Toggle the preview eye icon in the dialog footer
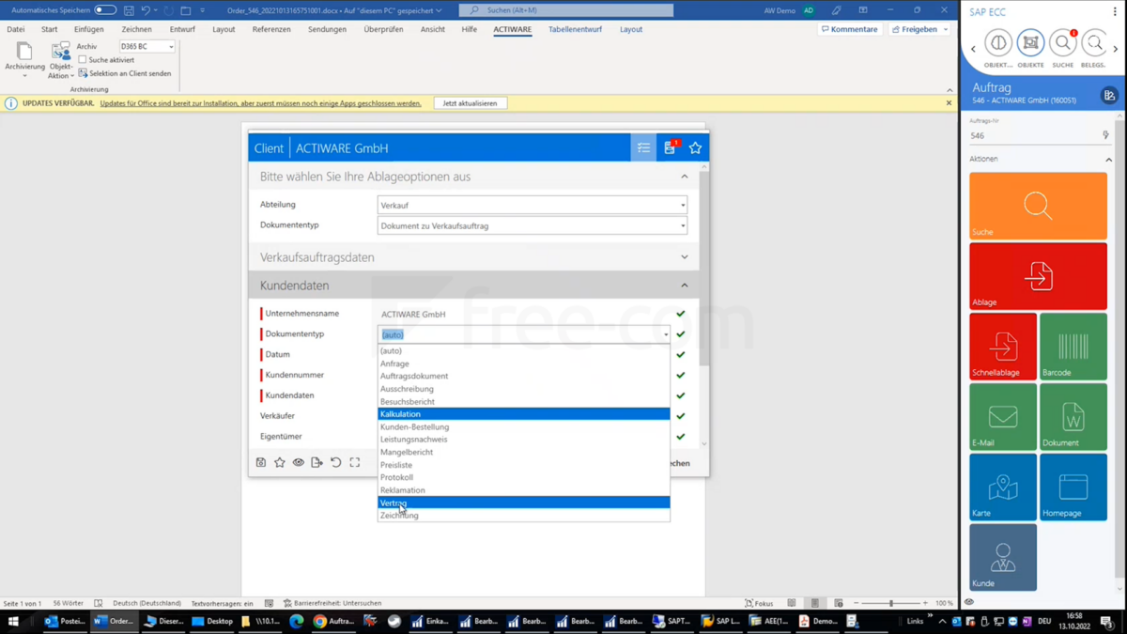1127x634 pixels. coord(298,462)
